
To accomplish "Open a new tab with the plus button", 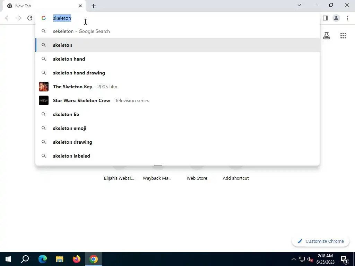I will coord(94,6).
